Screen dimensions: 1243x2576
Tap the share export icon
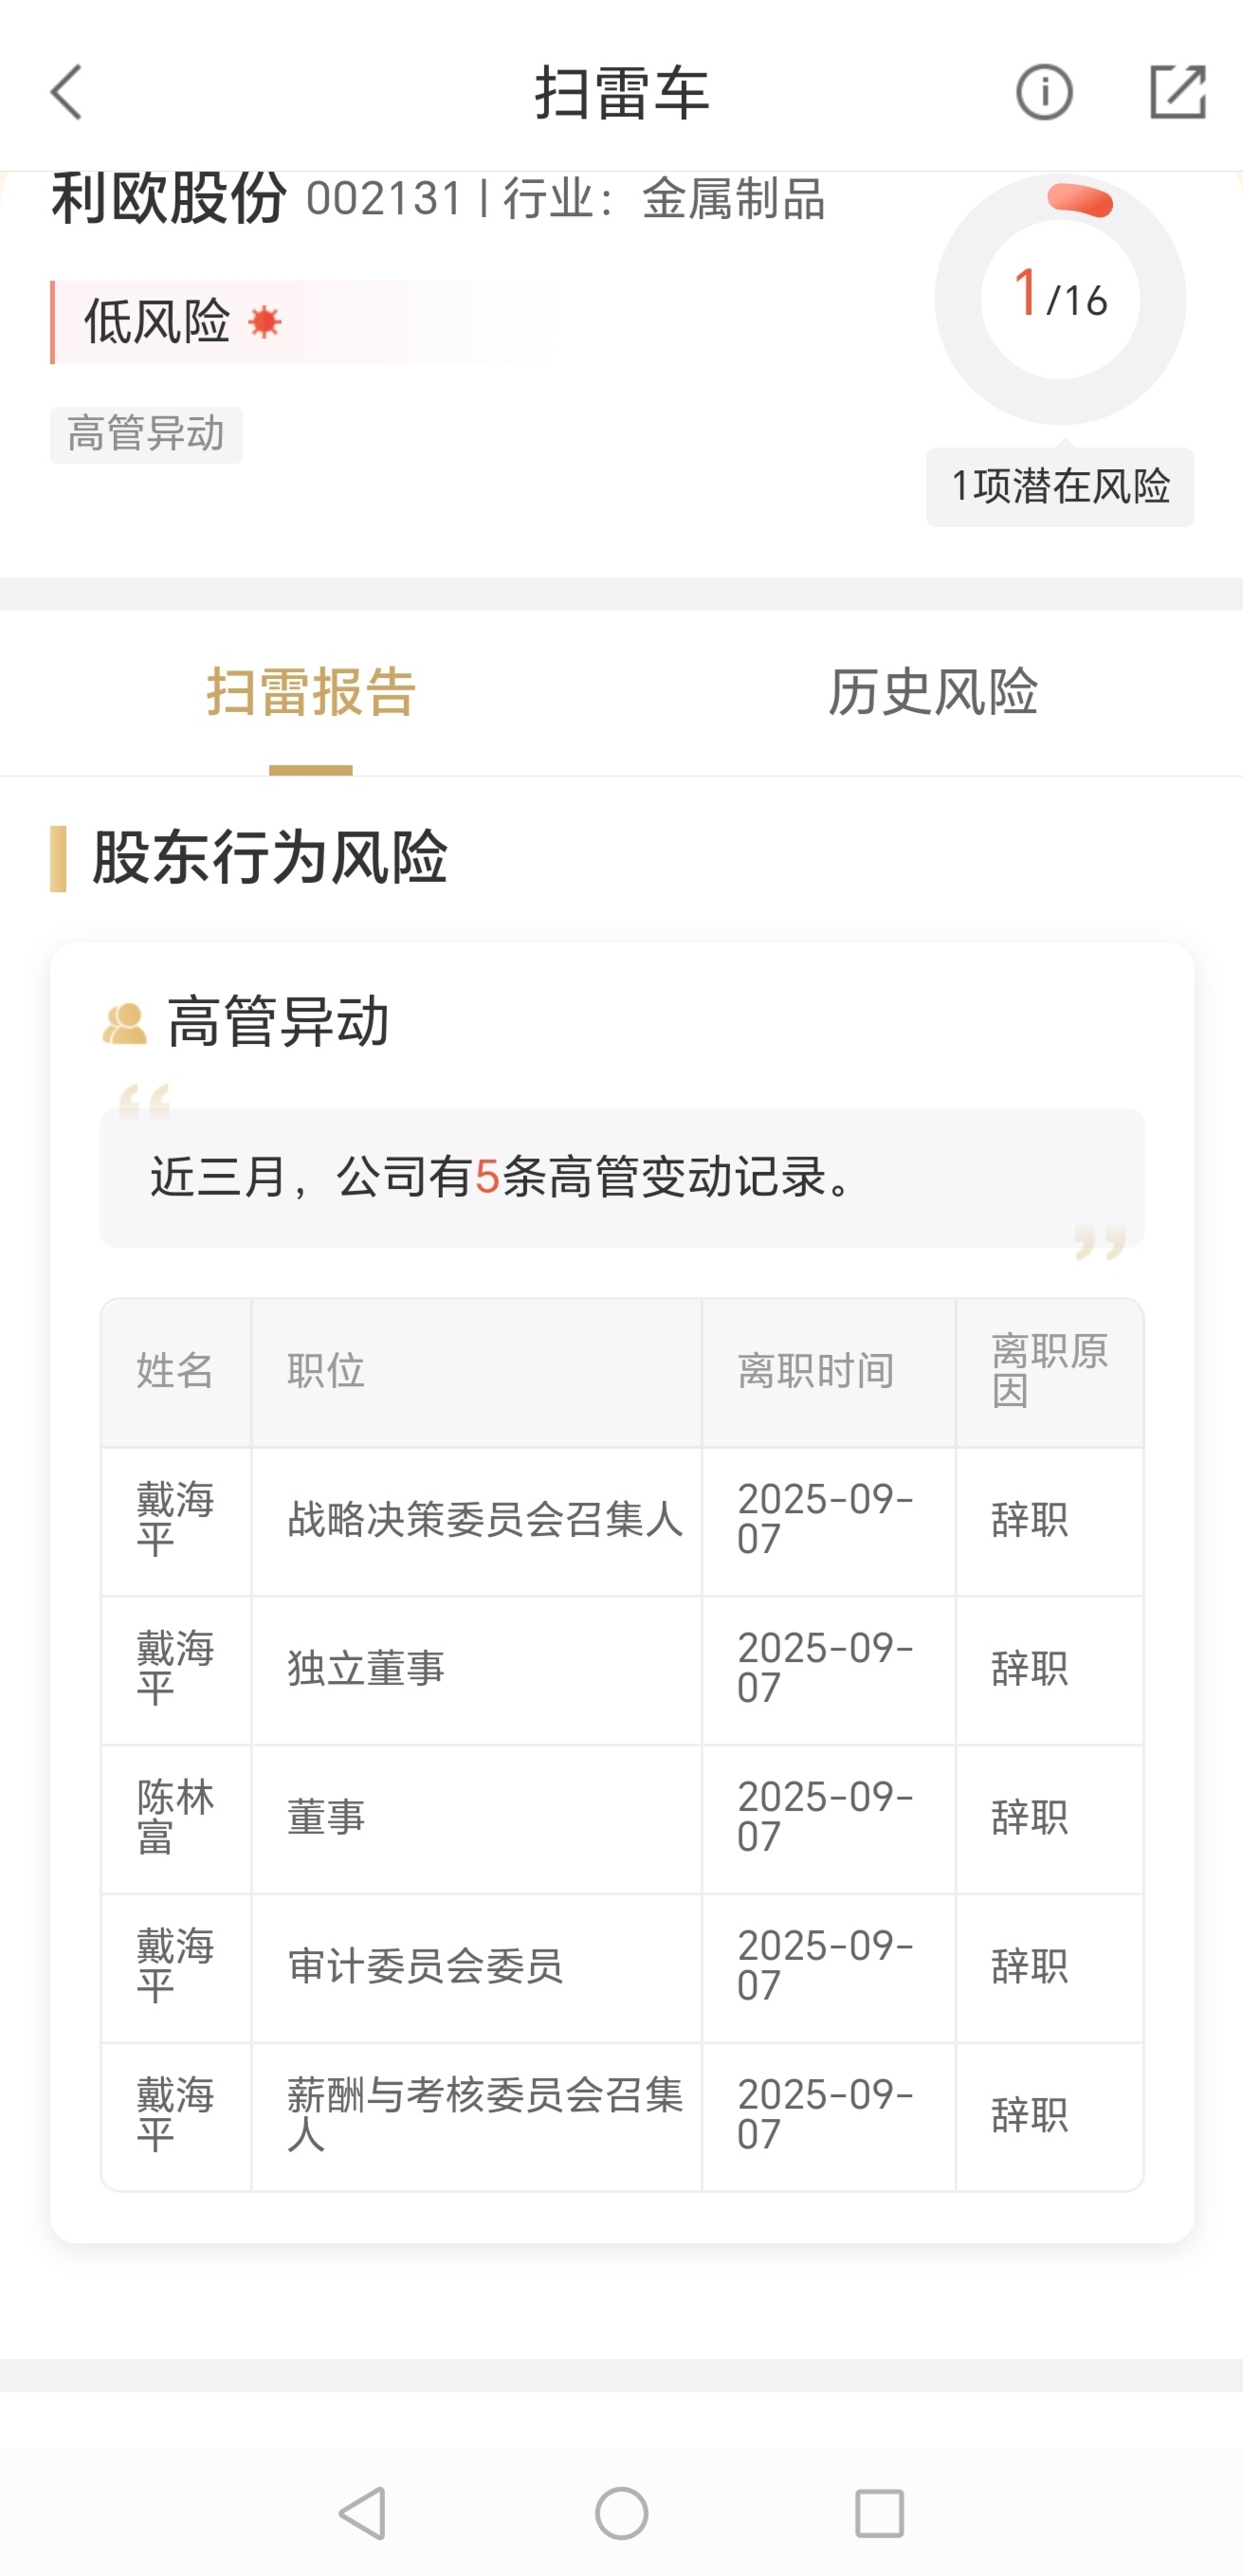[1177, 93]
